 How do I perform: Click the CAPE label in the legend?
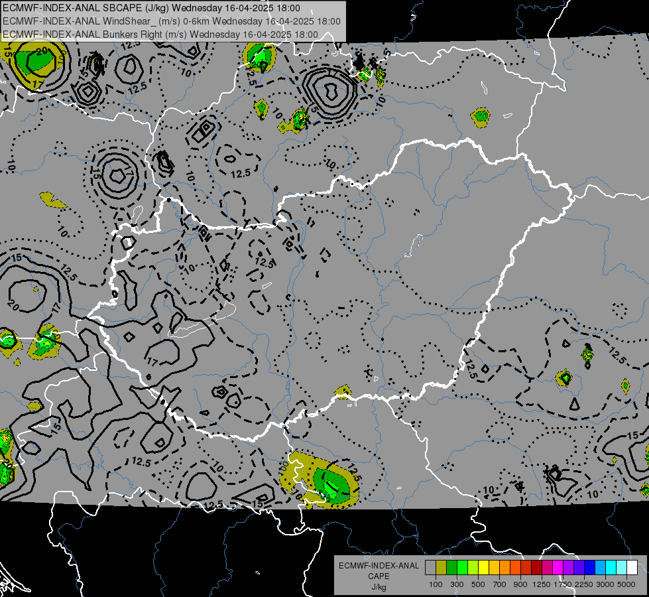(379, 576)
